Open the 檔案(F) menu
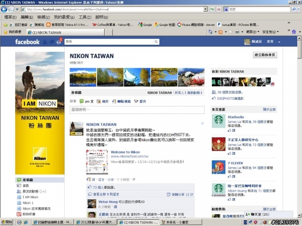Screen dimensions: 302x226 pyautogui.click(x=10, y=17)
